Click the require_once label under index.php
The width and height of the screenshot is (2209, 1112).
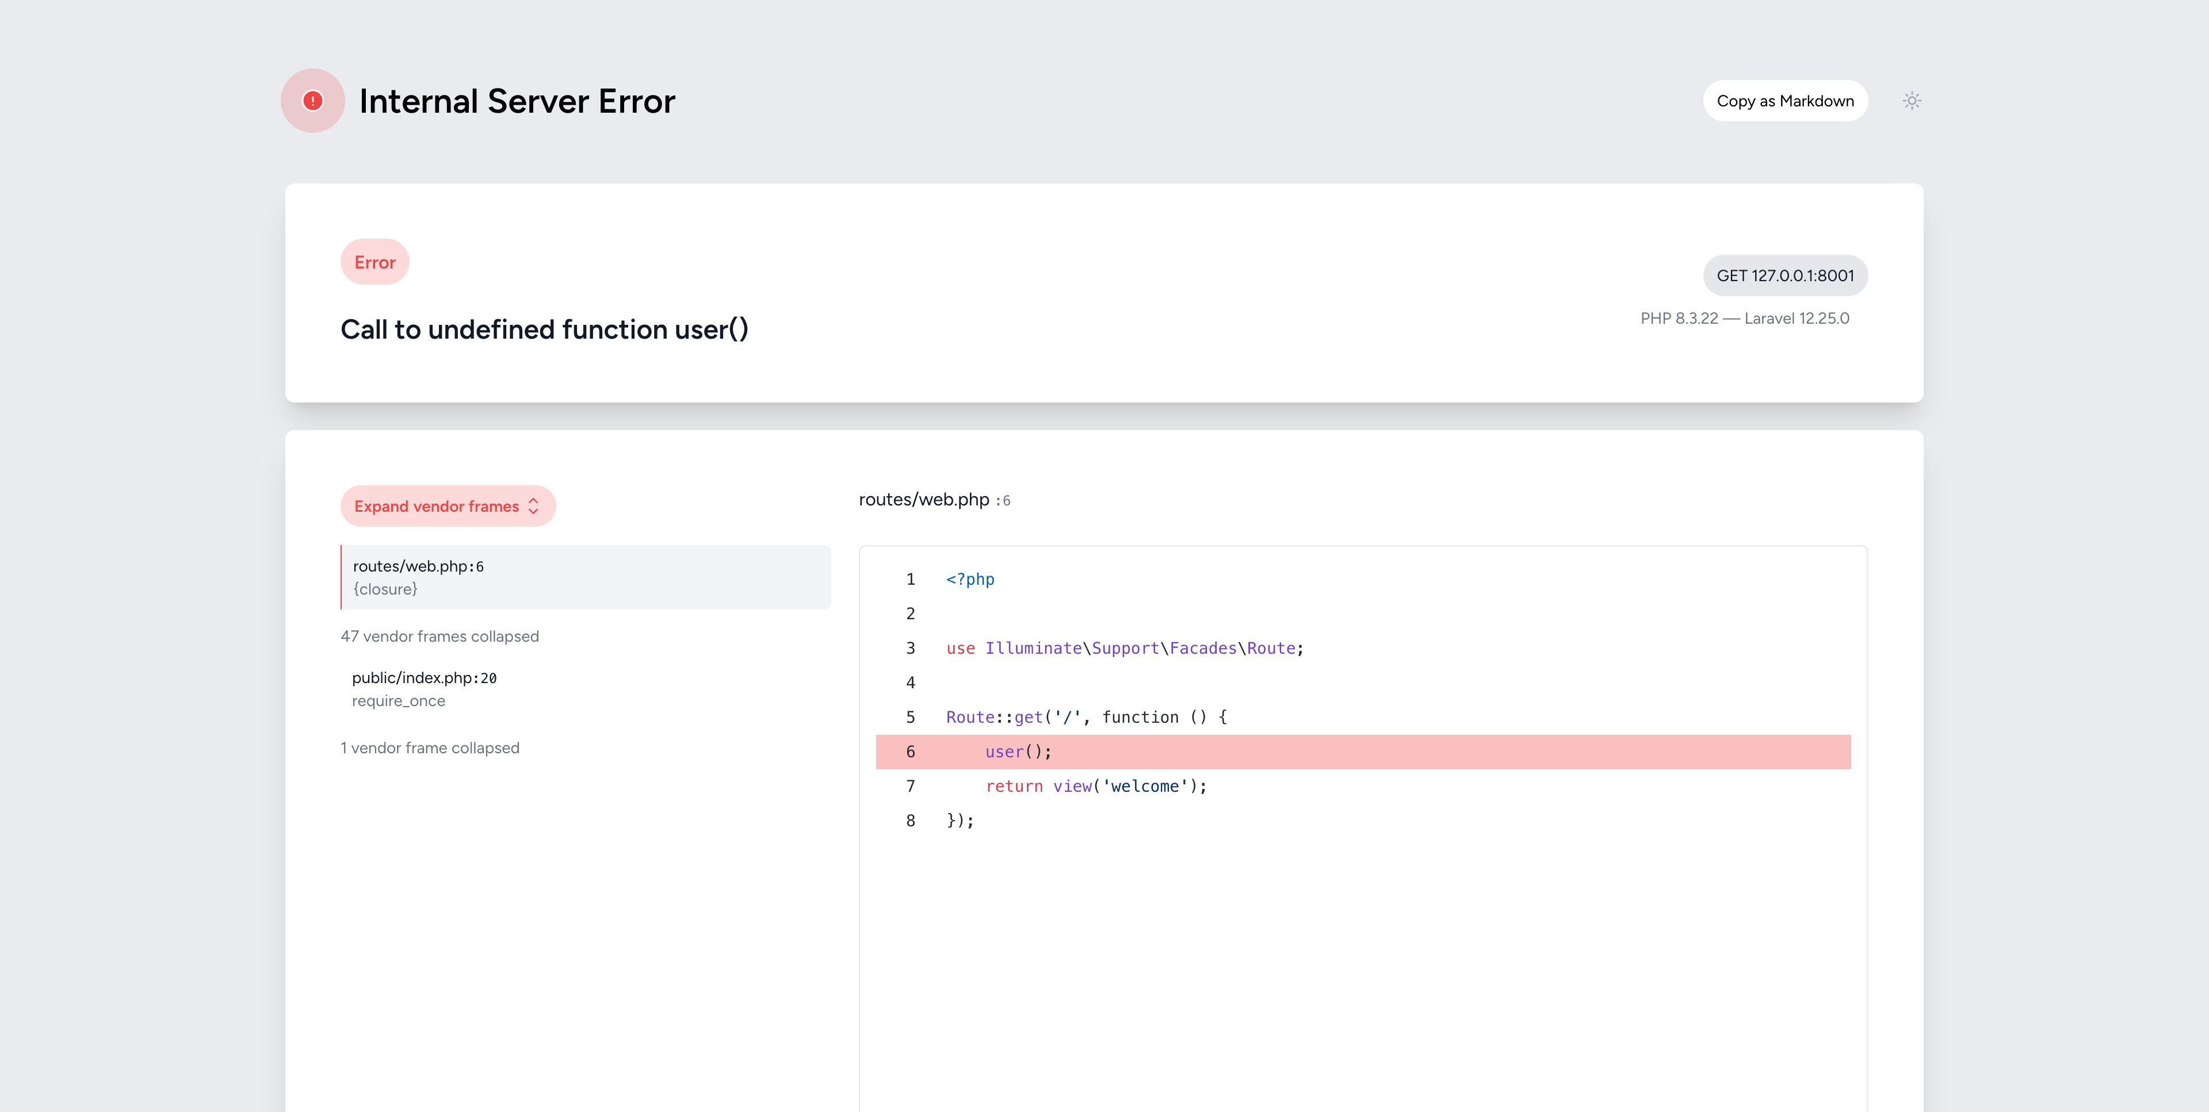coord(398,700)
